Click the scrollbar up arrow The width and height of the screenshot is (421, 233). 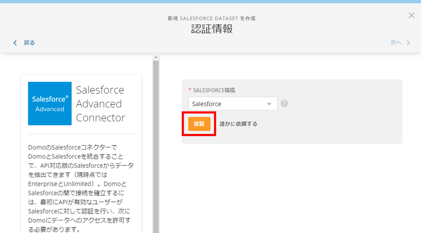[x=156, y=57]
